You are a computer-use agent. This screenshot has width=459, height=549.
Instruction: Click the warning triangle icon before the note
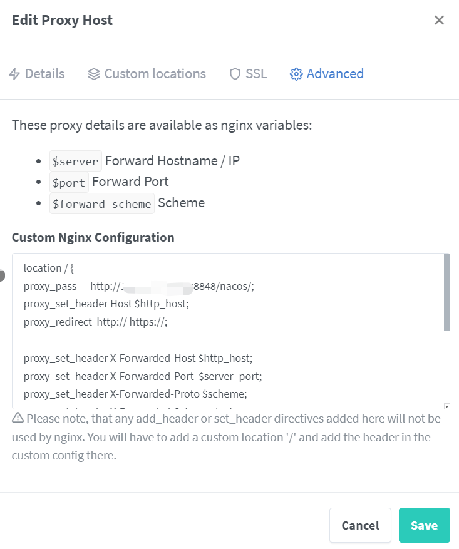tap(18, 418)
